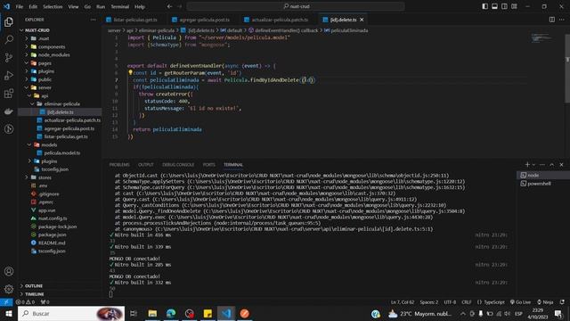The width and height of the screenshot is (570, 321).
Task: Change encoding UTF-8 in status bar
Action: tap(450, 302)
